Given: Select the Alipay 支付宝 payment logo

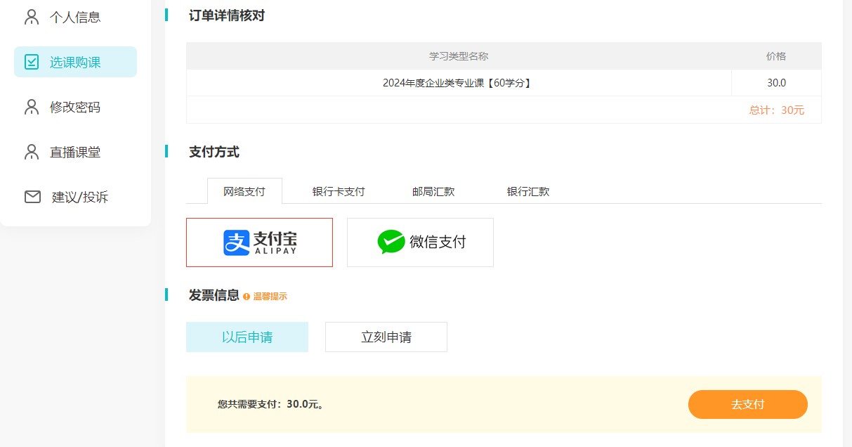Looking at the screenshot, I should coord(259,242).
